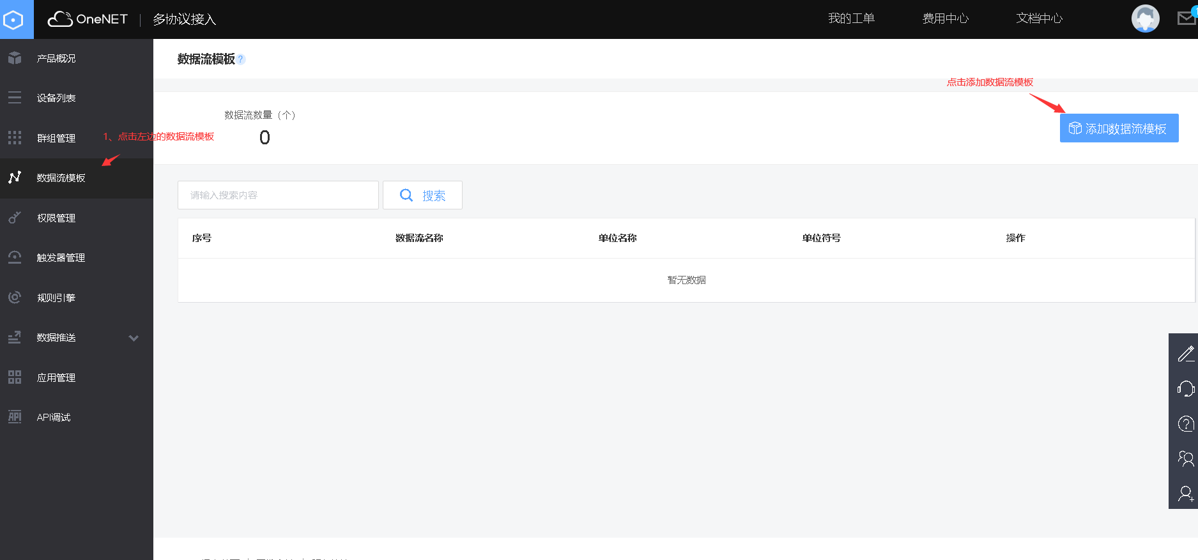Click the add-user icon on right toolbar
The image size is (1198, 560).
click(1186, 494)
